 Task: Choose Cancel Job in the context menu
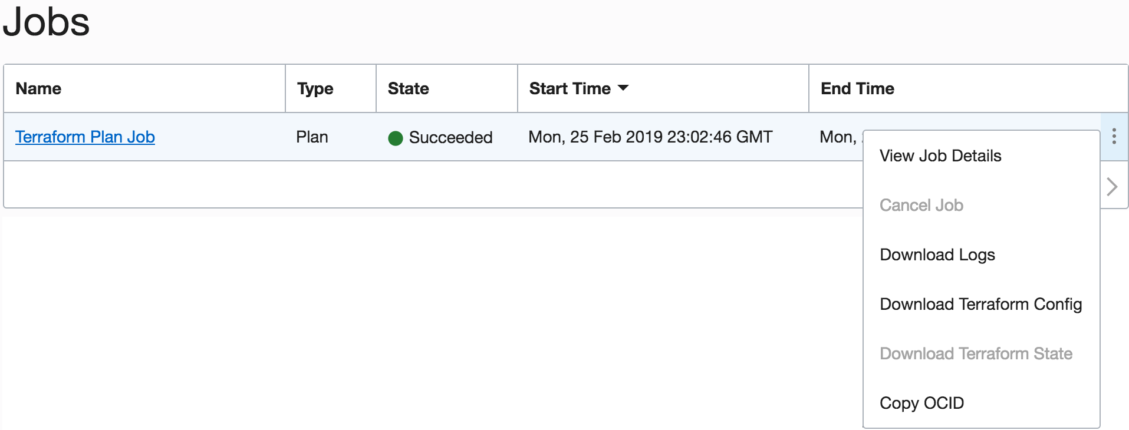(921, 206)
